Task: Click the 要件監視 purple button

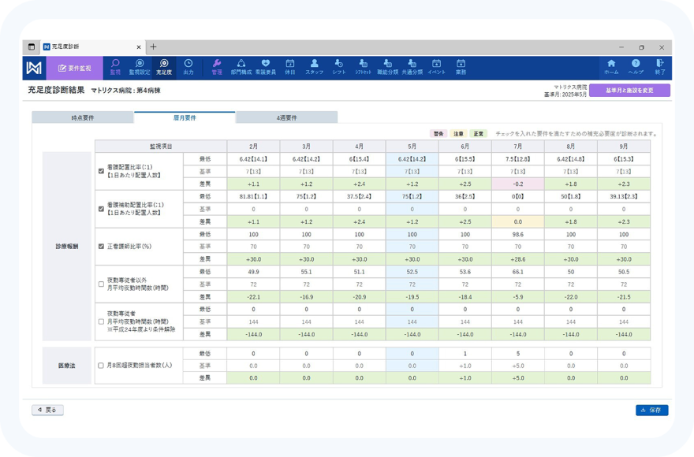Action: pos(75,68)
